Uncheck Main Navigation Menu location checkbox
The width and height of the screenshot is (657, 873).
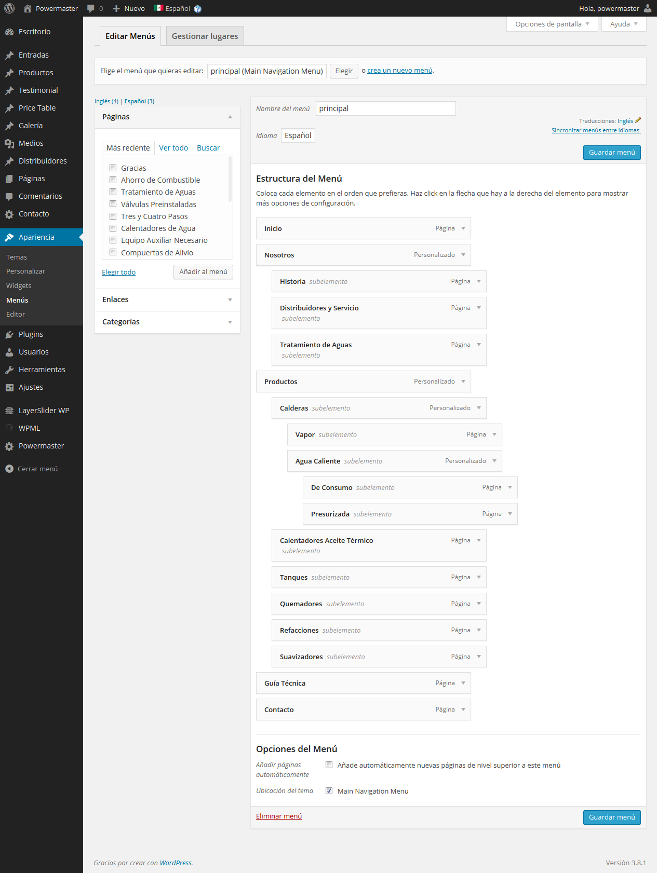[x=329, y=791]
